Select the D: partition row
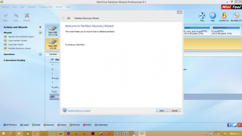This screenshot has height=136, width=242. (x=55, y=78)
